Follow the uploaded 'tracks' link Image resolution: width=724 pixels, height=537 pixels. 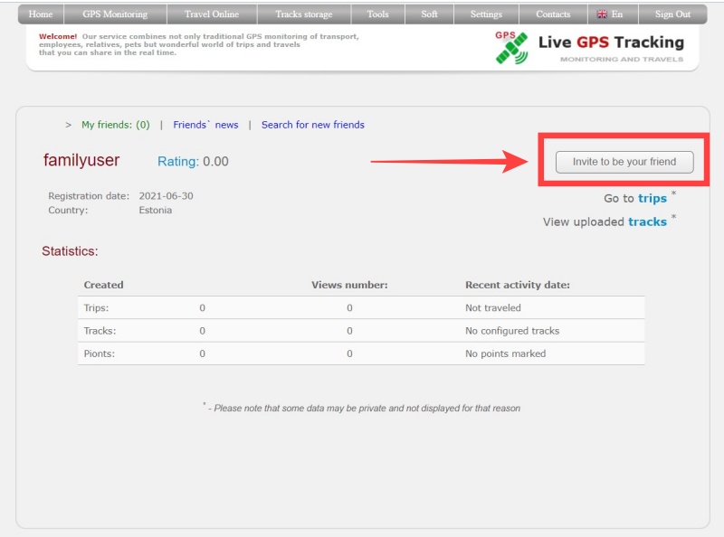coord(647,221)
